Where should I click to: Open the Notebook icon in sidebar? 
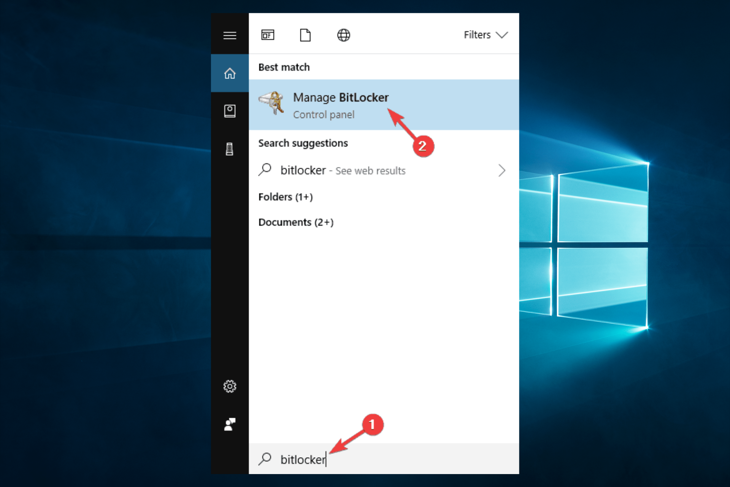[230, 111]
